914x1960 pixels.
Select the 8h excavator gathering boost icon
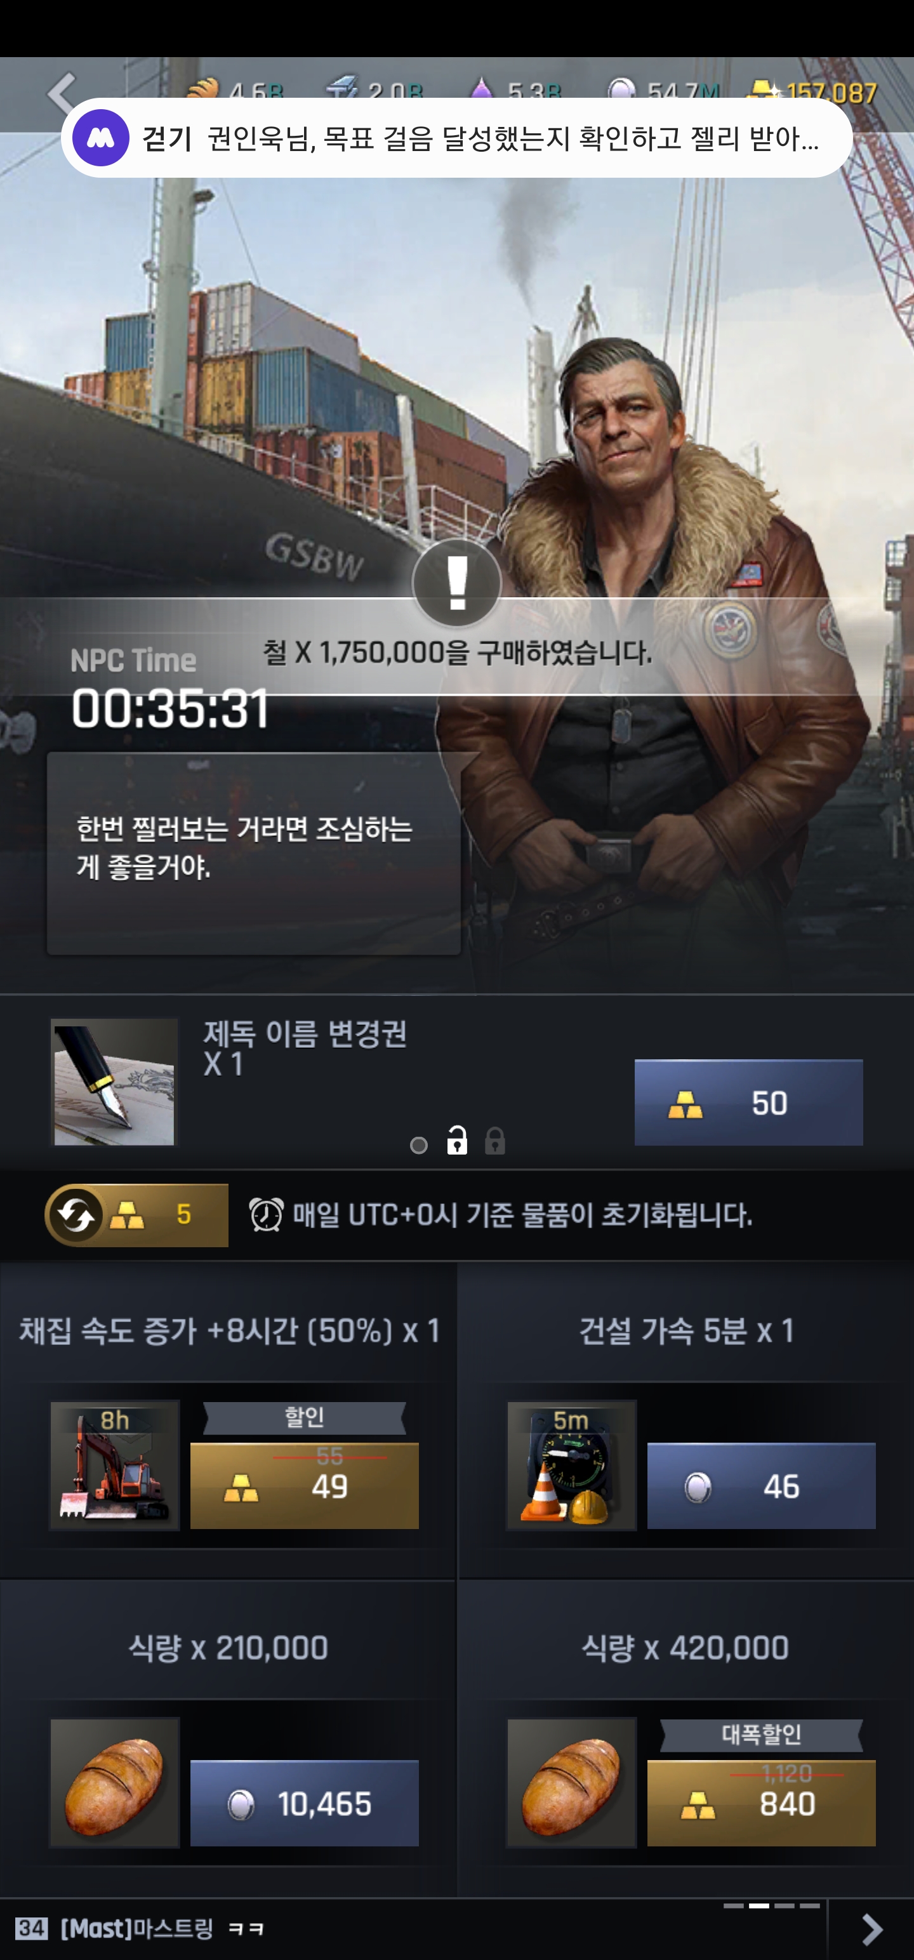(115, 1465)
